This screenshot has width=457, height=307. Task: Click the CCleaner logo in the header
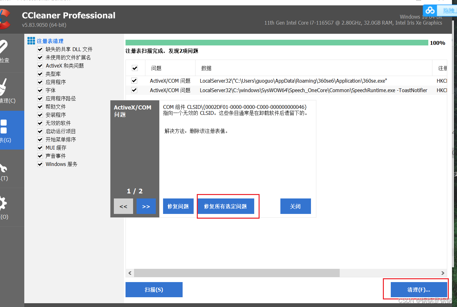5,19
